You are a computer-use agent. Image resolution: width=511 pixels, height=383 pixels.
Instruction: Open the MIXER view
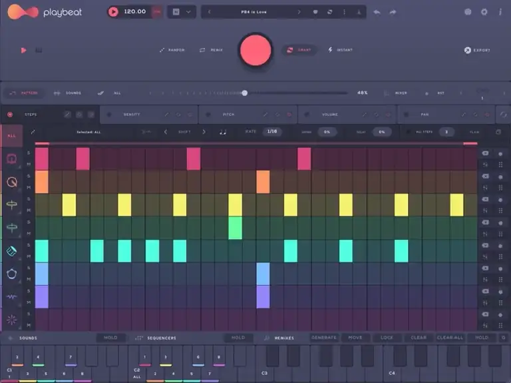(x=396, y=93)
